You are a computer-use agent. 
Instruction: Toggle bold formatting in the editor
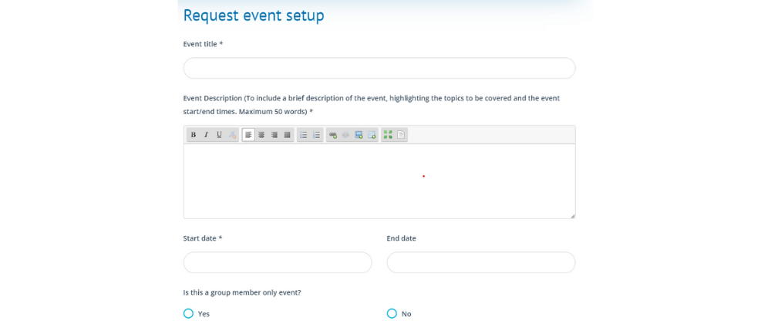coord(194,135)
